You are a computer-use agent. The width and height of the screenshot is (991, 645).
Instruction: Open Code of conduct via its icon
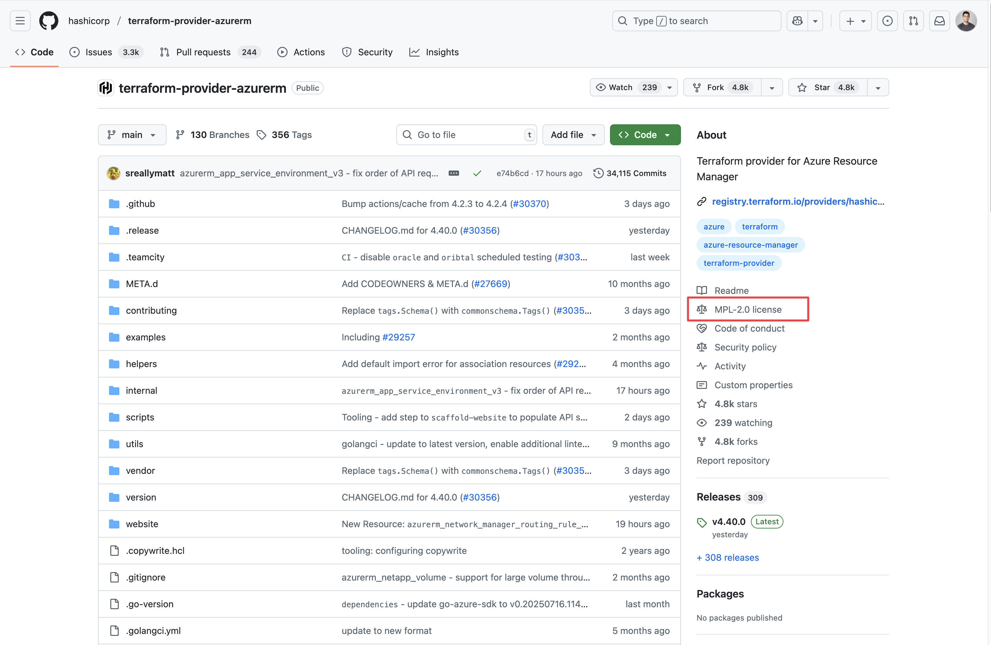pyautogui.click(x=702, y=328)
